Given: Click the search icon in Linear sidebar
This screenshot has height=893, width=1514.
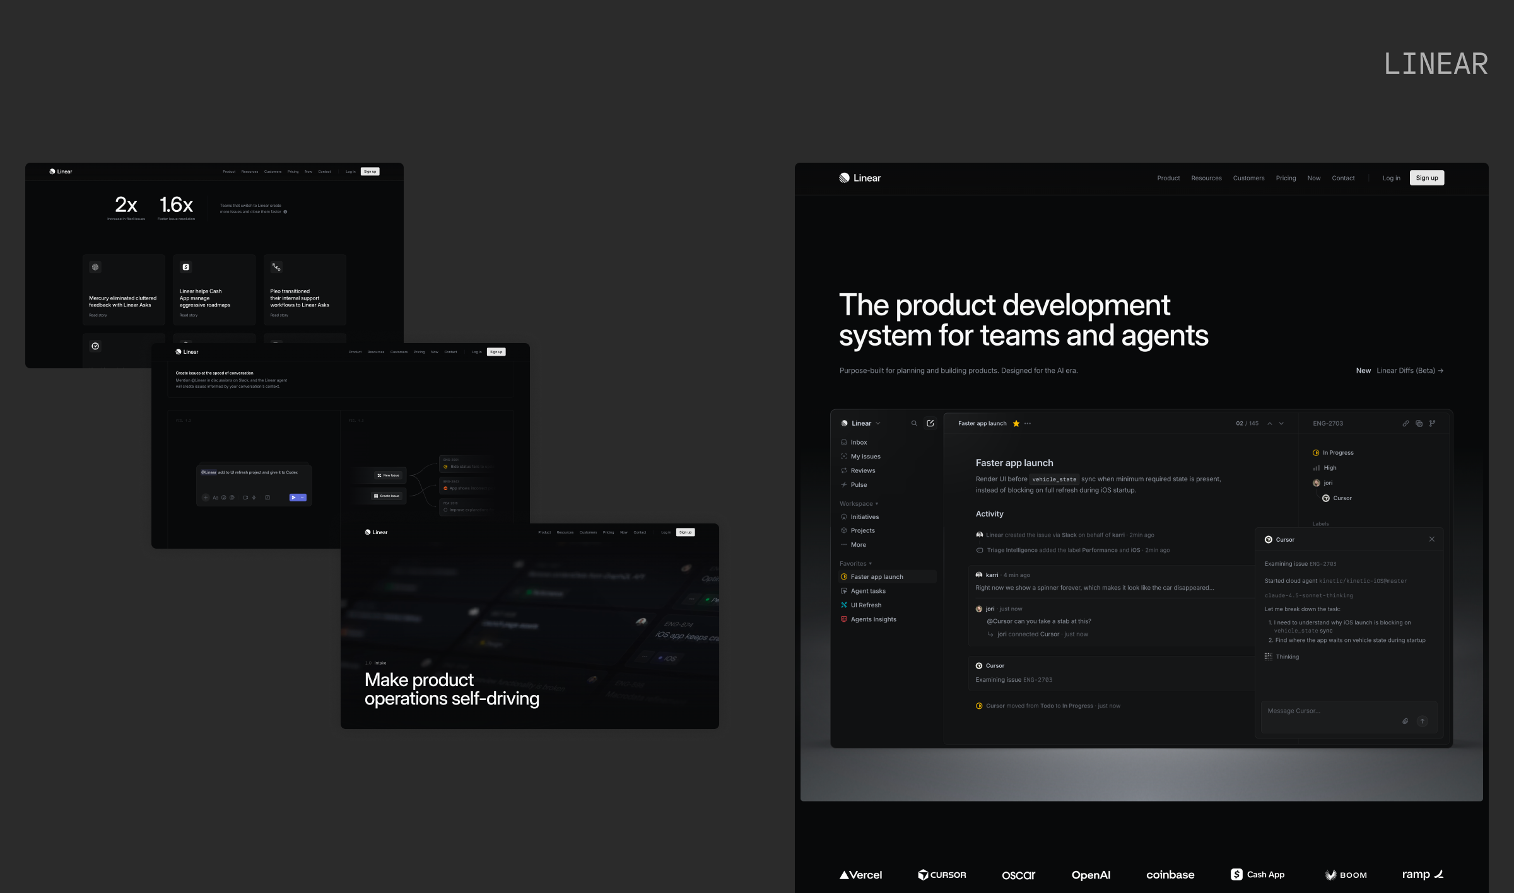Looking at the screenshot, I should (x=914, y=423).
